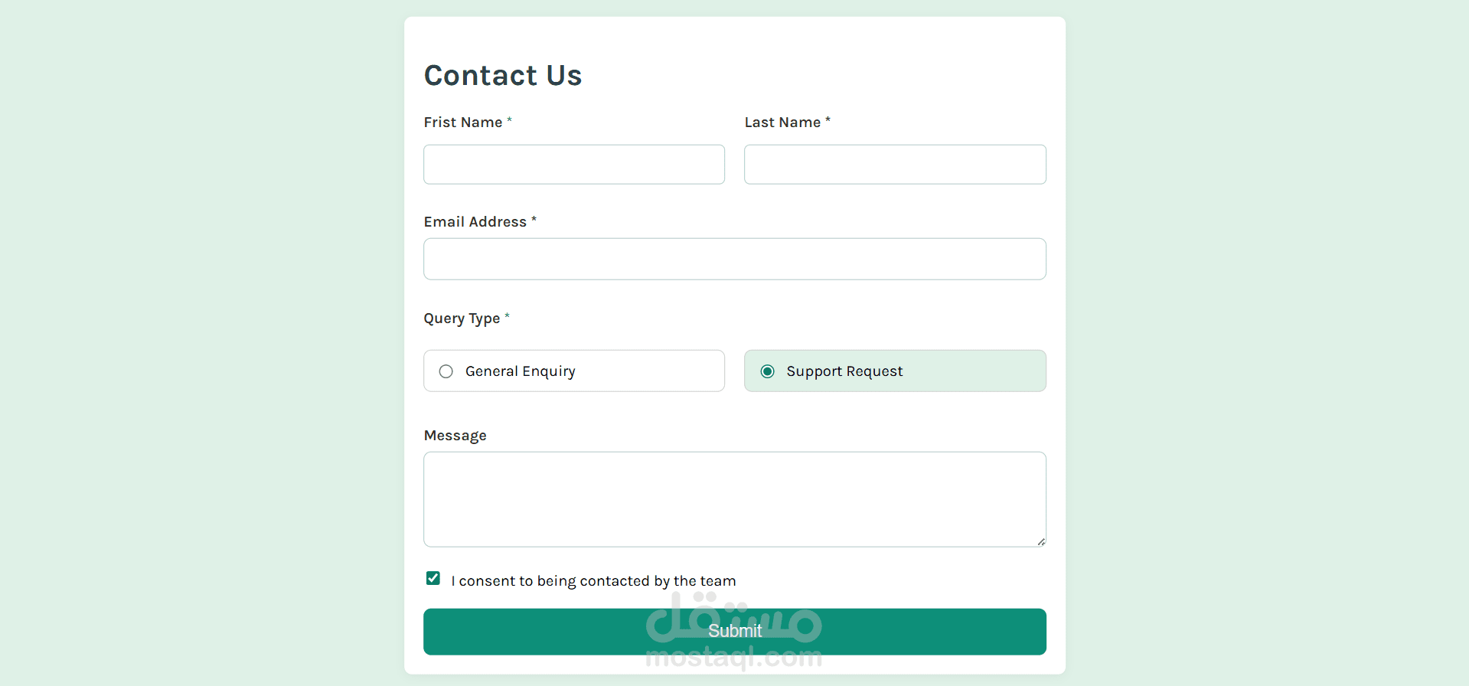Select the General Enquiry radio button
Viewport: 1469px width, 686px height.
(446, 371)
